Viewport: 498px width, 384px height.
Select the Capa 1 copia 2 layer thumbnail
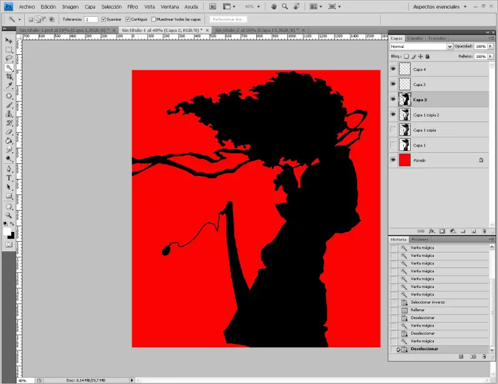405,115
